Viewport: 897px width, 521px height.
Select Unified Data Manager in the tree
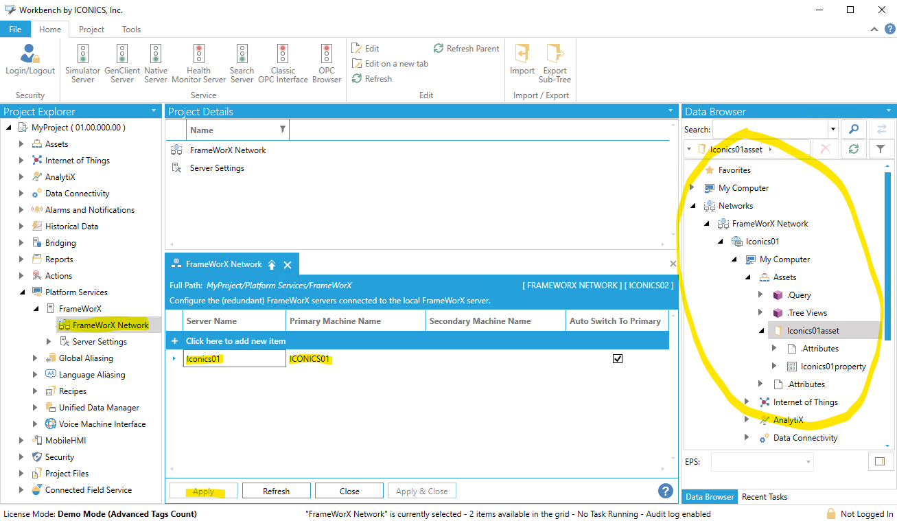pos(99,408)
